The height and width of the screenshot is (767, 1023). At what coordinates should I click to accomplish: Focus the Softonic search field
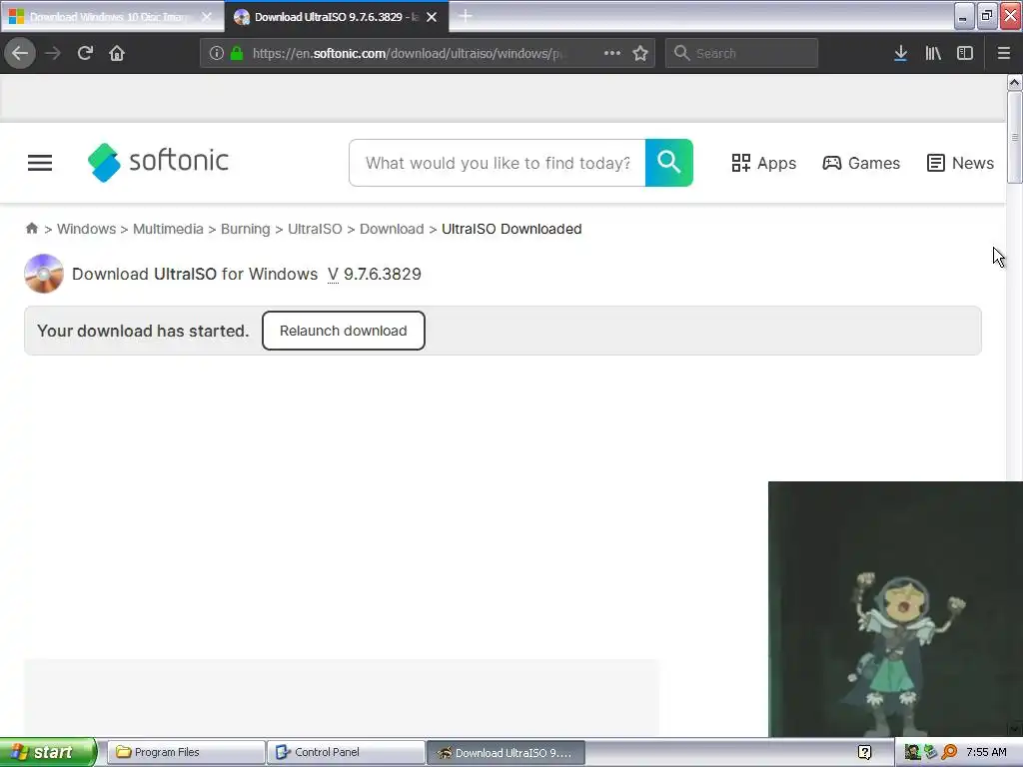[x=498, y=163]
